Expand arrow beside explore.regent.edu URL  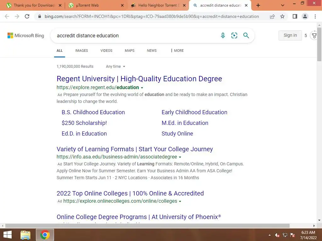tap(142, 88)
